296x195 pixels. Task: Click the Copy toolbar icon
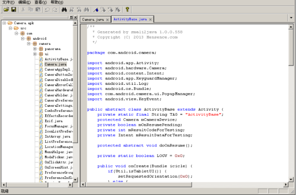coord(30,9)
